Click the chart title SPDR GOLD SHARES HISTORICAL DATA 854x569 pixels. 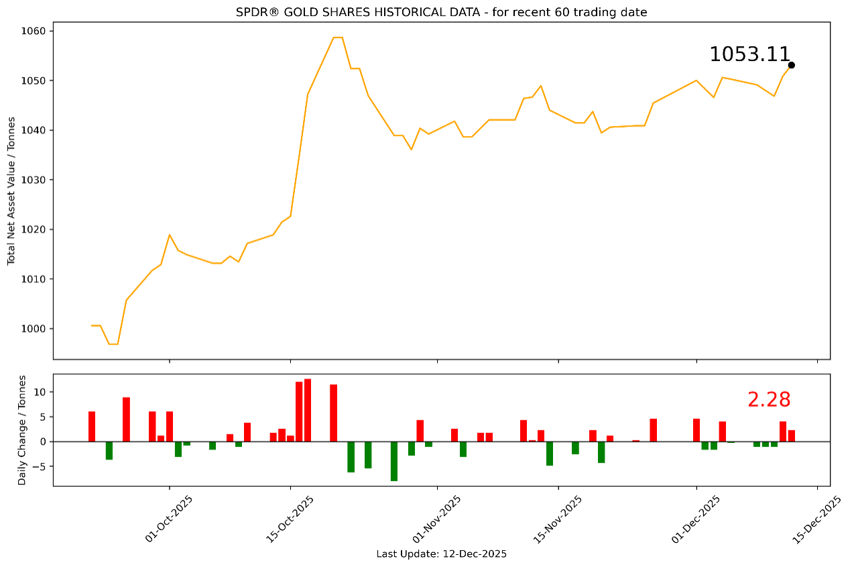pyautogui.click(x=441, y=12)
